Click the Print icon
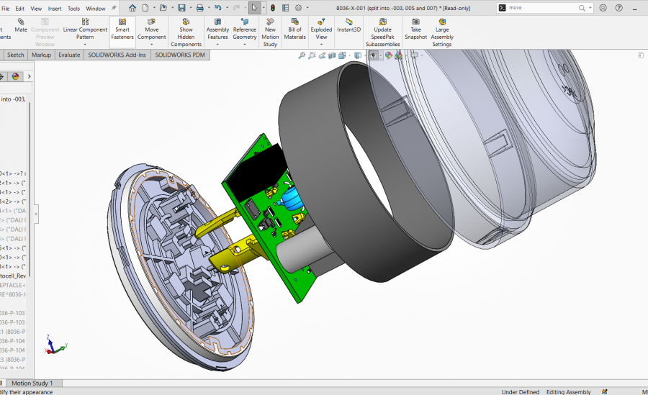 click(200, 8)
